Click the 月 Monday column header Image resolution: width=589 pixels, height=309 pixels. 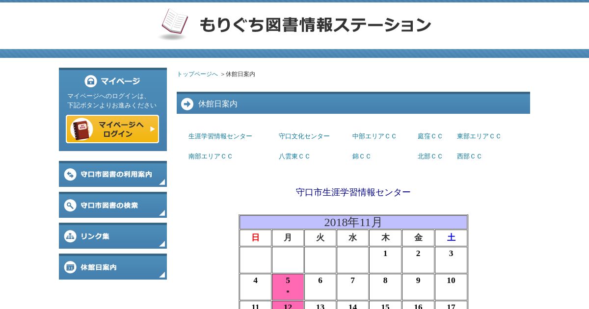[288, 238]
